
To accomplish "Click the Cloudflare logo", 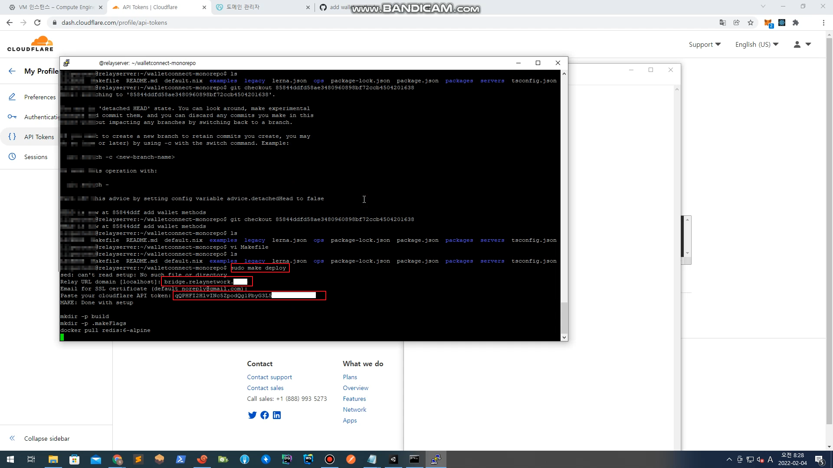I will pyautogui.click(x=30, y=44).
